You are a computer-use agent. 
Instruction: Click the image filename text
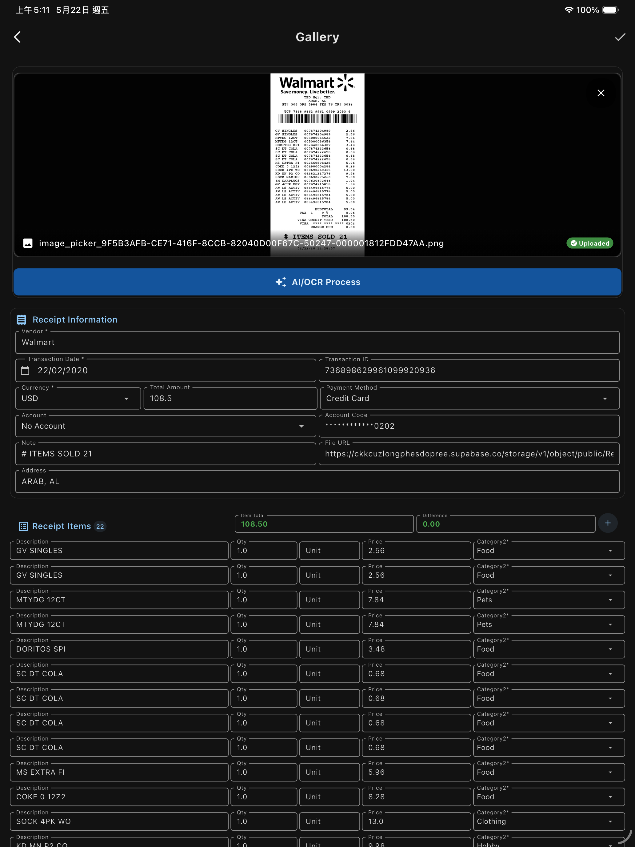point(241,243)
